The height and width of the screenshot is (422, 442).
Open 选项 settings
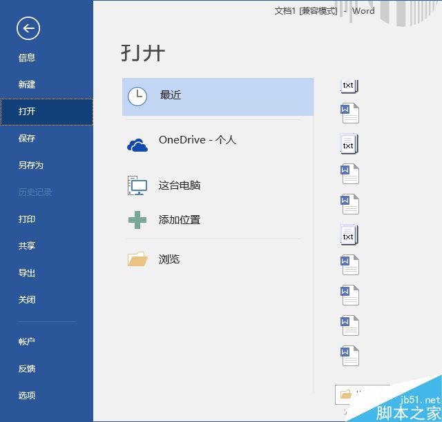click(x=27, y=396)
